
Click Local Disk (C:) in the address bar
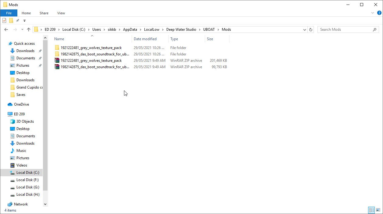tap(74, 30)
